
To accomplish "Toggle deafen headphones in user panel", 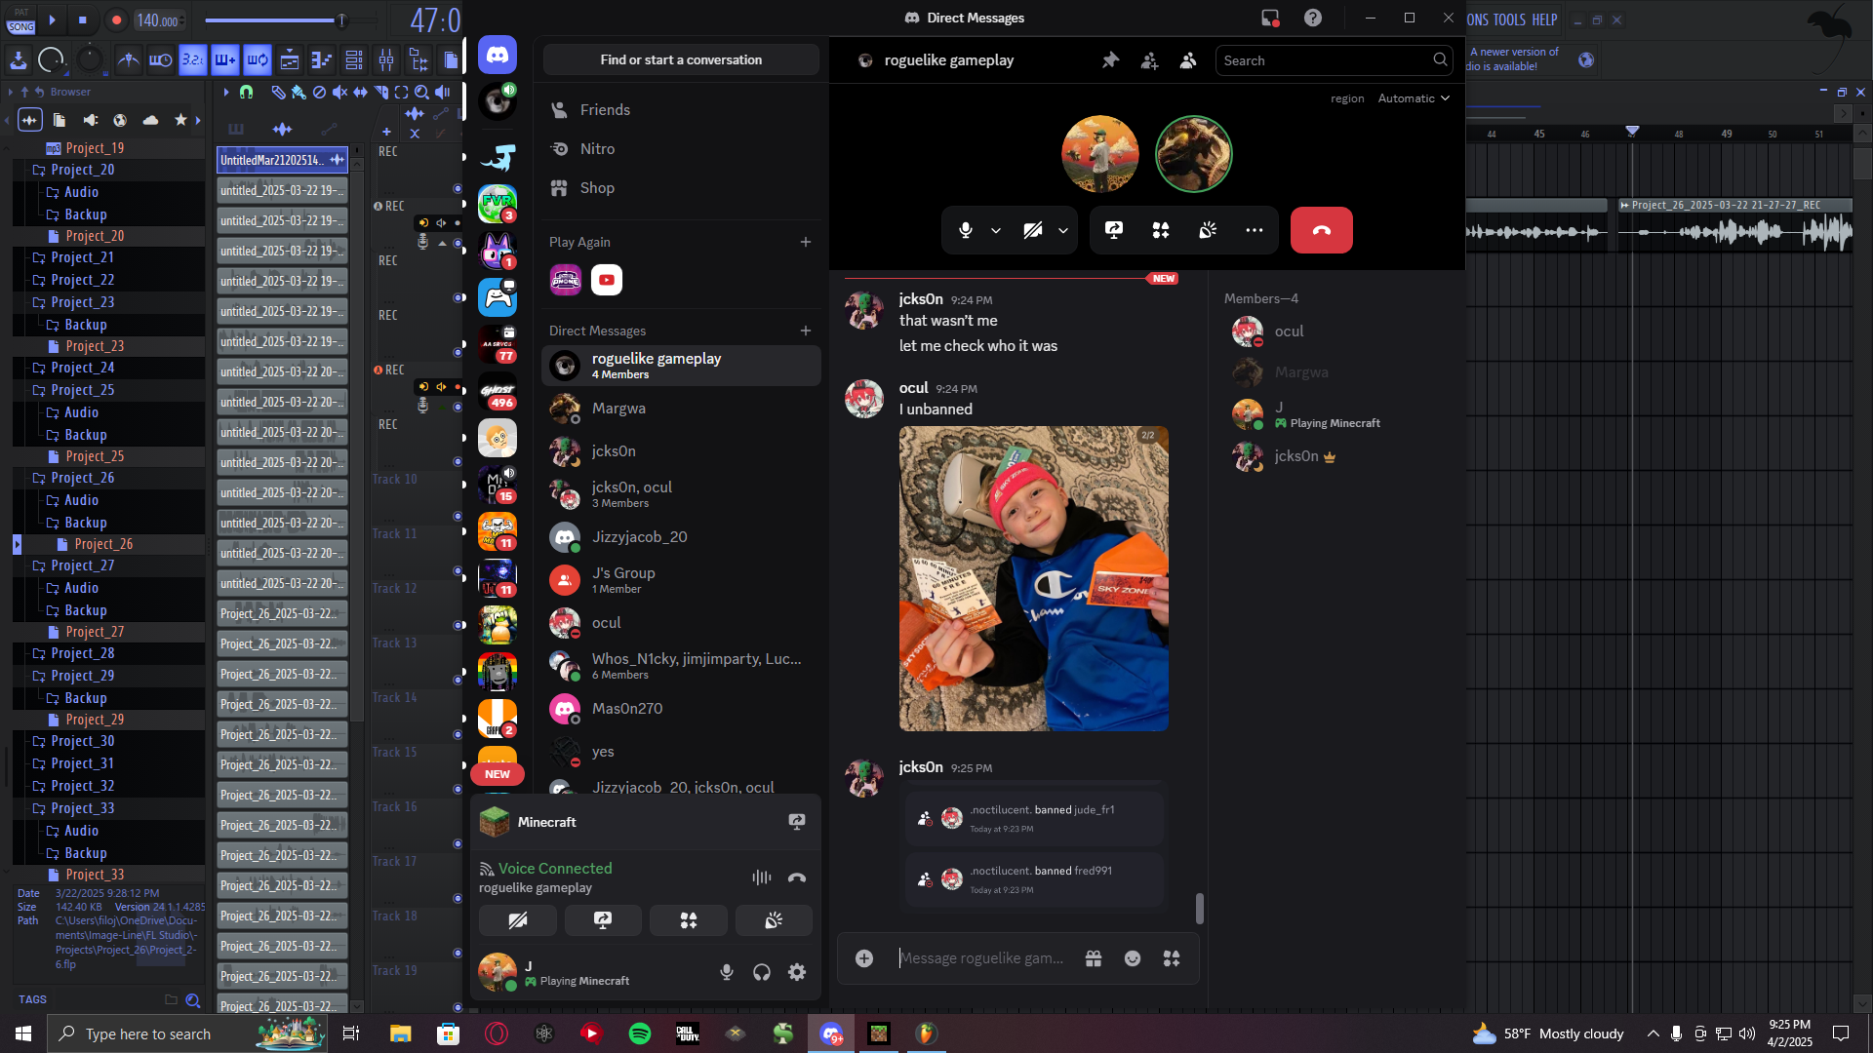I will click(x=762, y=972).
